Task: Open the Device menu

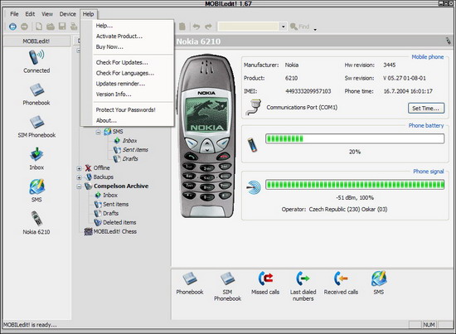Action: pyautogui.click(x=67, y=14)
